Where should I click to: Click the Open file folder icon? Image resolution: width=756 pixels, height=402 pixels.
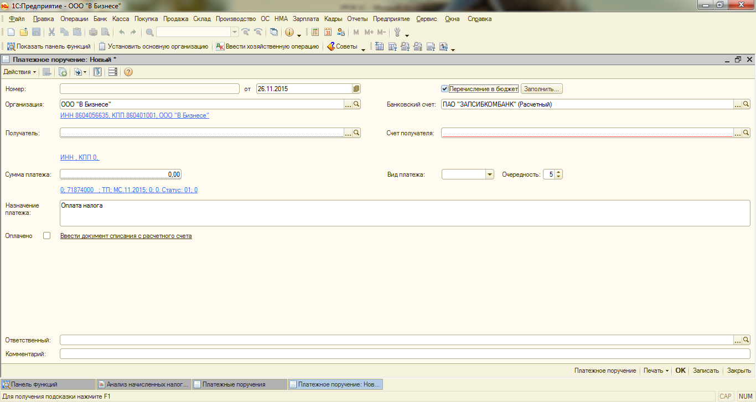(24, 32)
